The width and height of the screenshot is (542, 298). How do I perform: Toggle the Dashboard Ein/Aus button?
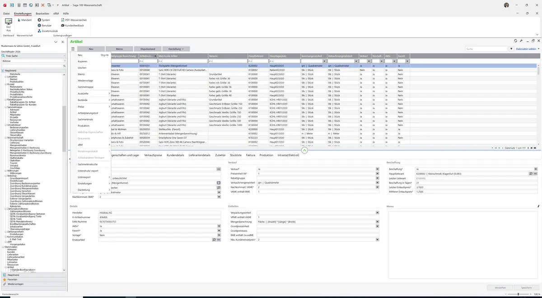[9, 25]
